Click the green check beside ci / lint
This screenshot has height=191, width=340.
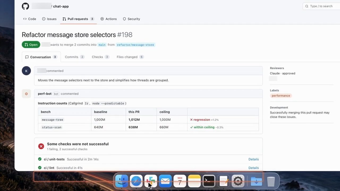[x=40, y=168]
